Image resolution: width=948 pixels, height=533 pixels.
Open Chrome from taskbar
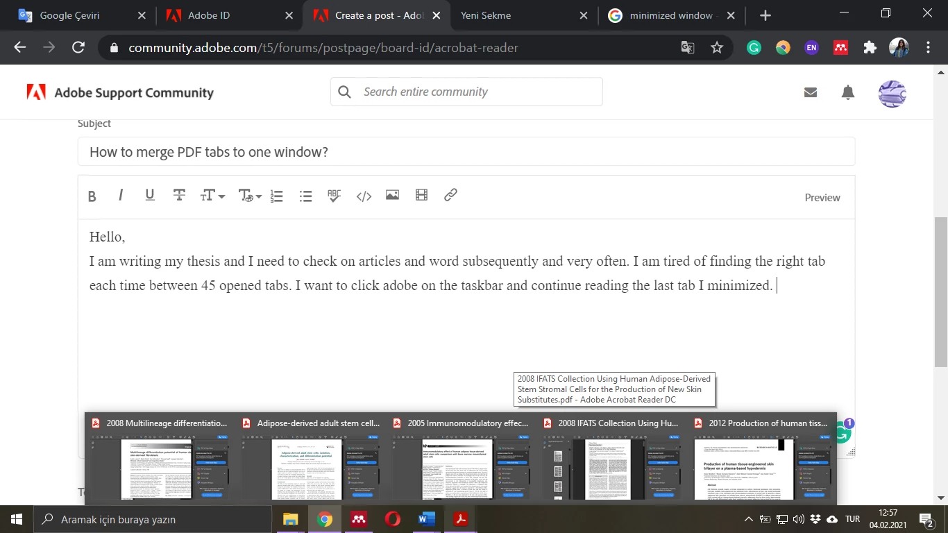pyautogui.click(x=325, y=519)
